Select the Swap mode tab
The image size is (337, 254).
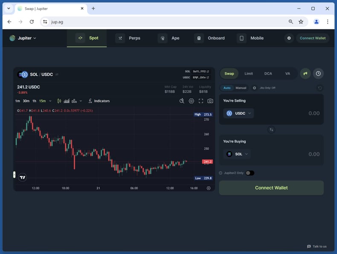pyautogui.click(x=229, y=73)
